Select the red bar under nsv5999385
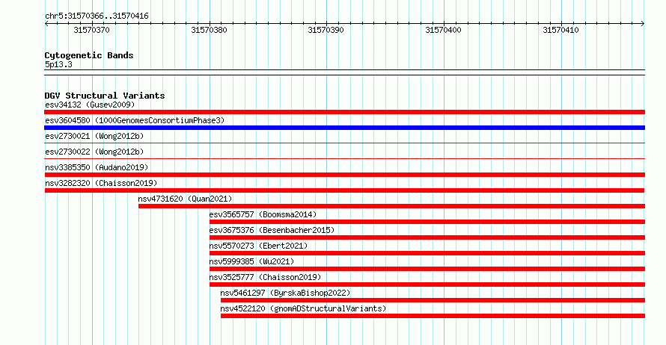 [x=427, y=269]
